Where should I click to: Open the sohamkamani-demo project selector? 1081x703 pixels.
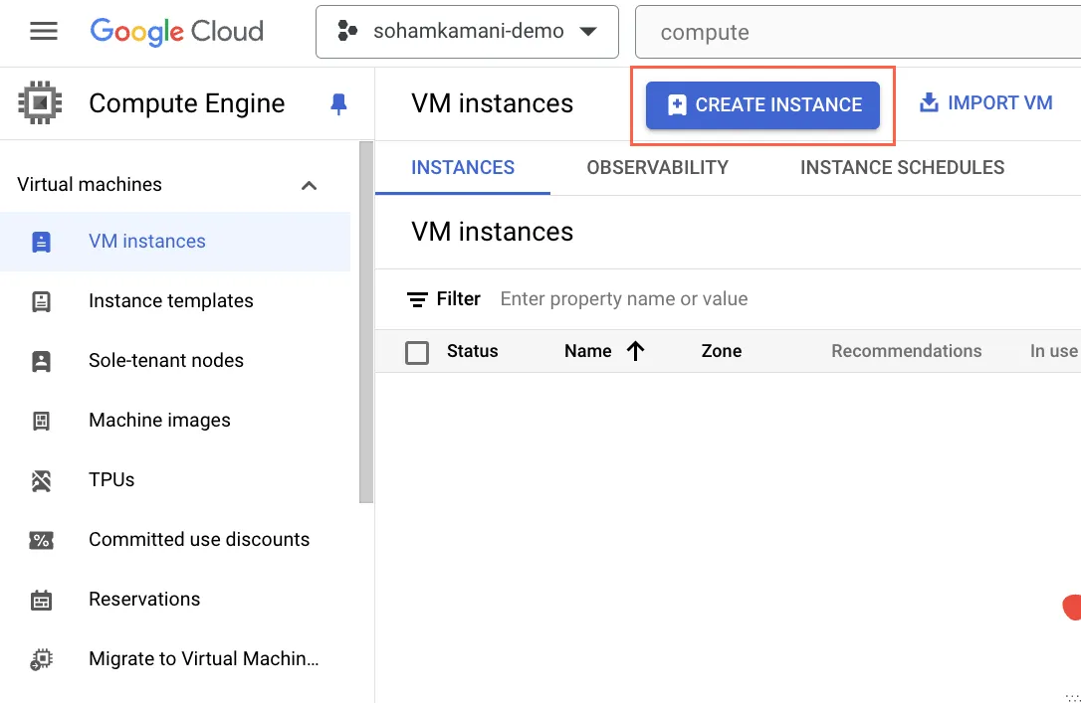[467, 31]
